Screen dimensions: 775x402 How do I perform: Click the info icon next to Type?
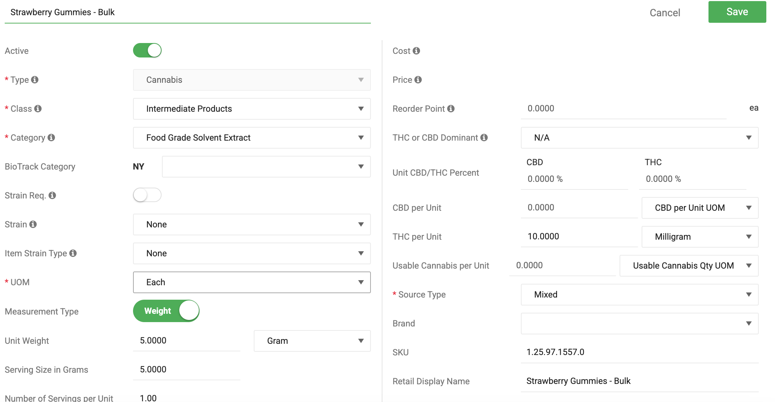click(35, 80)
